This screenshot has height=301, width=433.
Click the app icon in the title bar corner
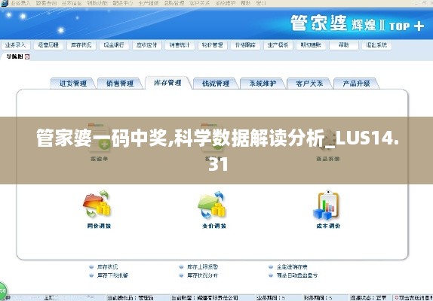(5, 3)
